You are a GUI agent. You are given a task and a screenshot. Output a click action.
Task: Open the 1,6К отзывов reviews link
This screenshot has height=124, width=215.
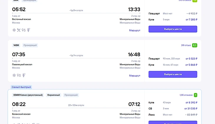185,95
